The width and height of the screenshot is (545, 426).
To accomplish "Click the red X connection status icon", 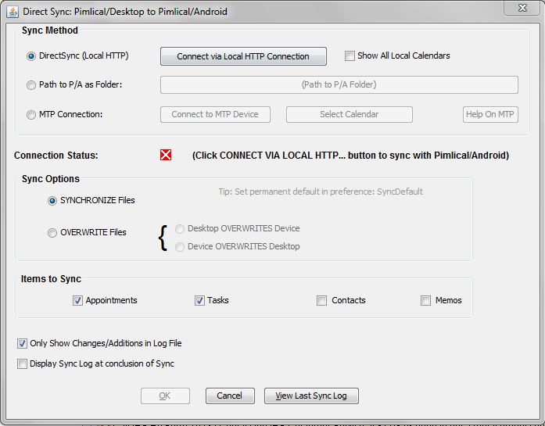I will (166, 155).
